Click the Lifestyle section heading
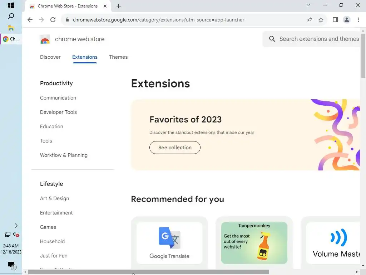Image resolution: width=366 pixels, height=275 pixels. tap(51, 184)
